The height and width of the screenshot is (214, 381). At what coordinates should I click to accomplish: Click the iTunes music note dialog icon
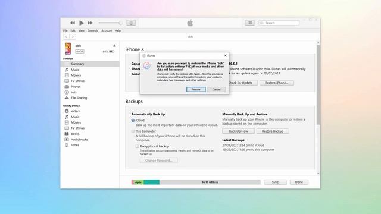pyautogui.click(x=147, y=65)
